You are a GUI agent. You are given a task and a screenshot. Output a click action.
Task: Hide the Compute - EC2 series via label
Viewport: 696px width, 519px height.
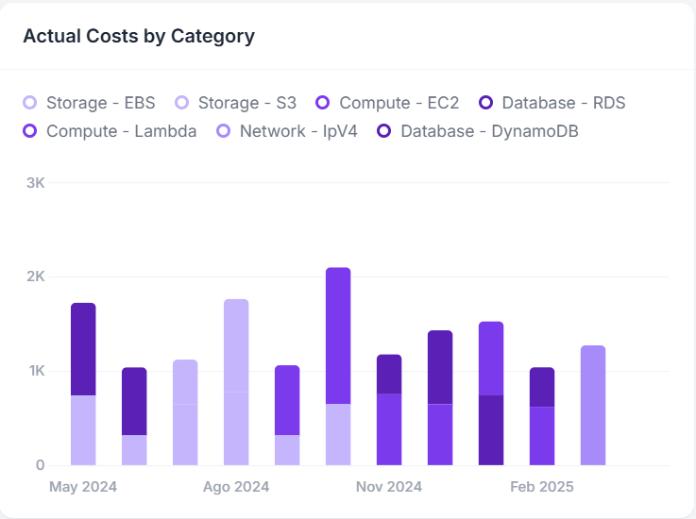point(400,103)
